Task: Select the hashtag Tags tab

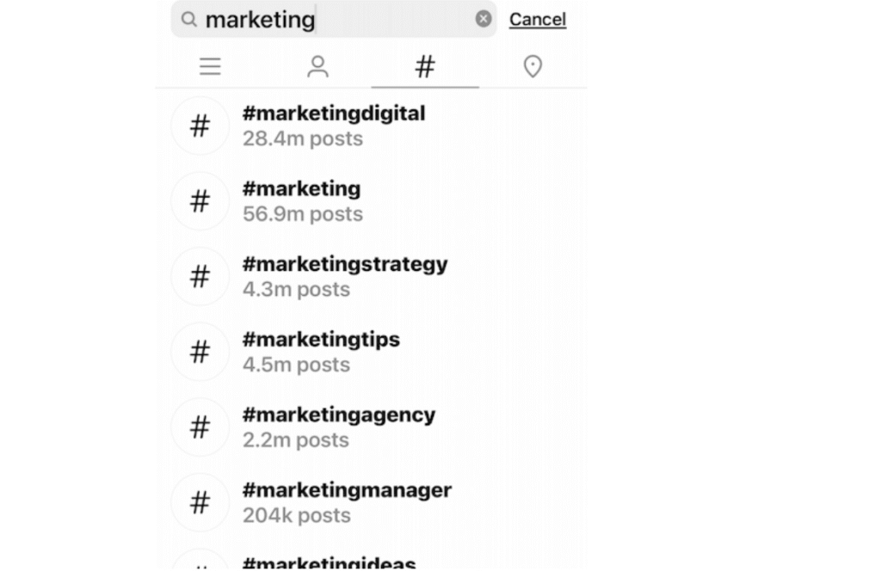Action: click(x=425, y=66)
